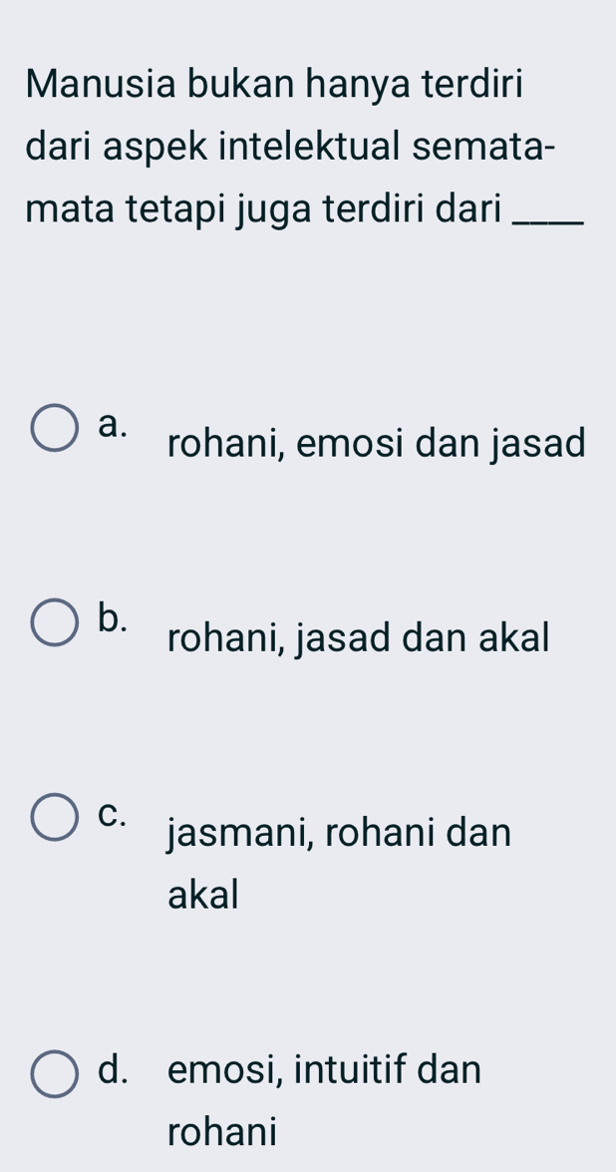
Task: Select radio button for option d
Action: 57,1071
